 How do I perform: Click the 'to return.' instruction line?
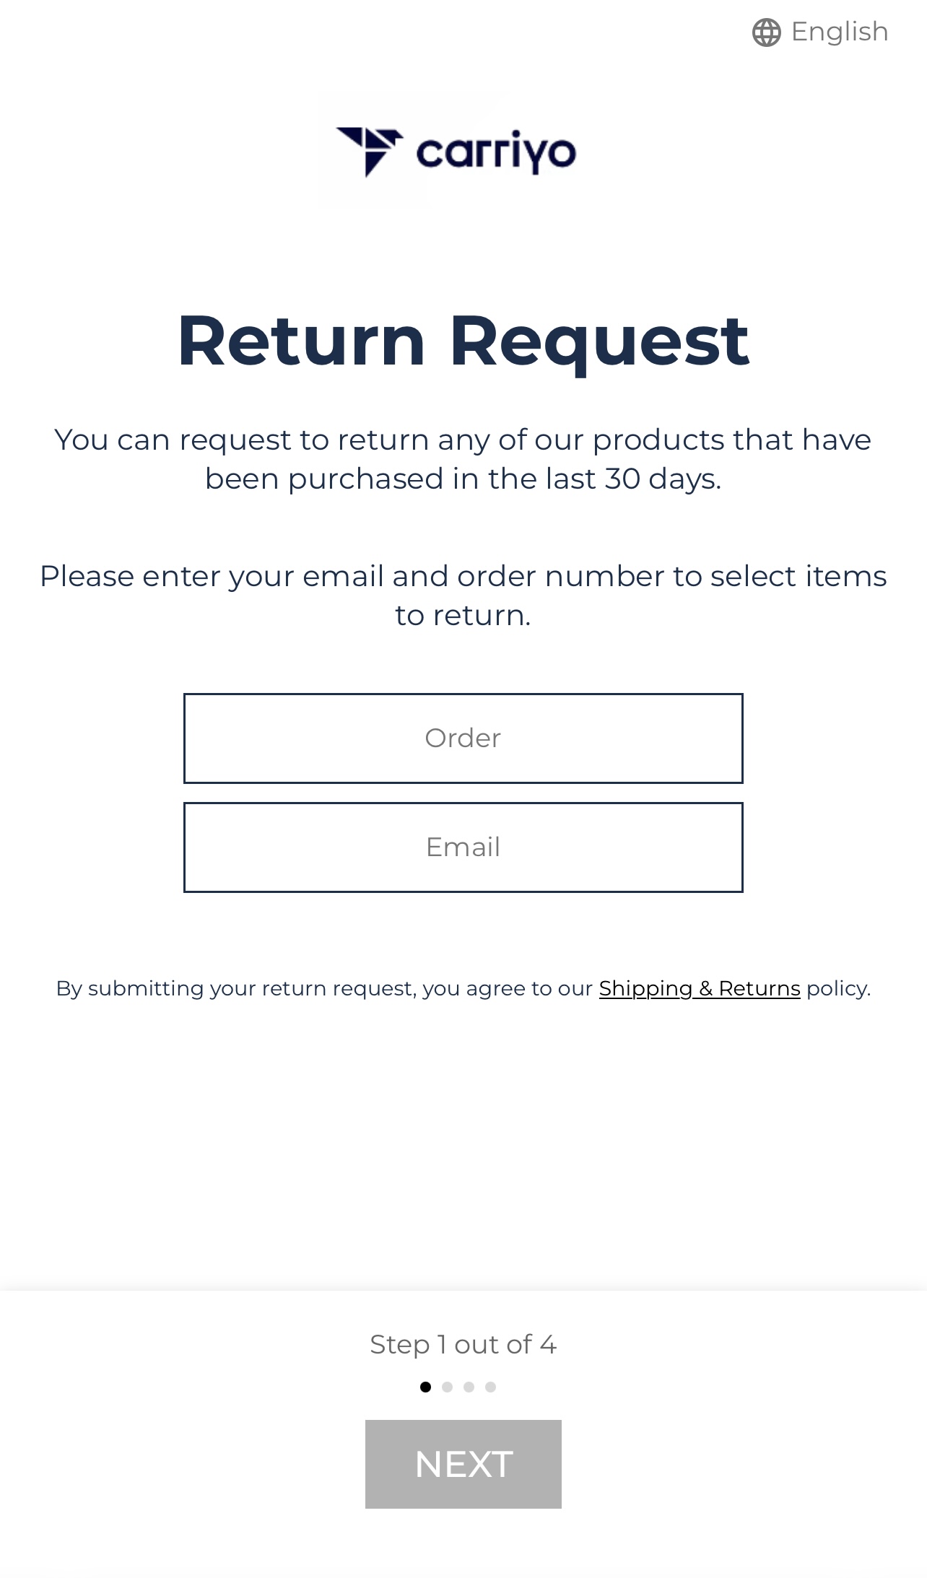463,616
